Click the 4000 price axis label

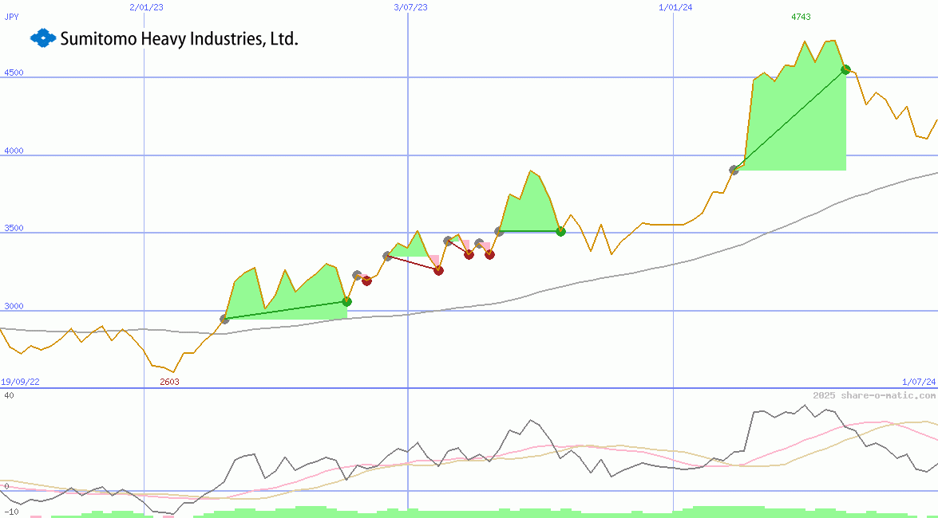coord(14,151)
